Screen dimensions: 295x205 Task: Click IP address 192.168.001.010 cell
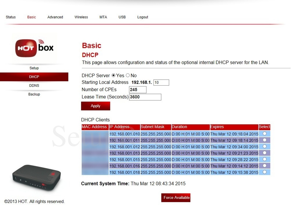click(124, 134)
